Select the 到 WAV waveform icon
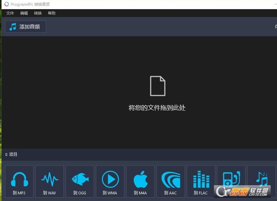Screen dimensions: 277x201 50,179
